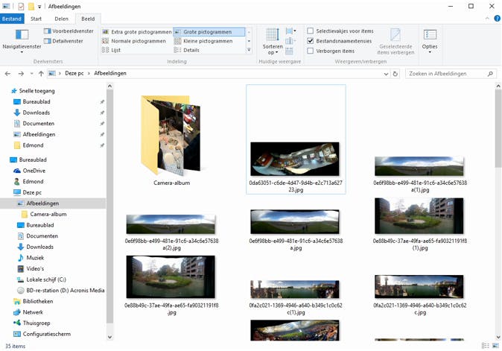This screenshot has height=351, width=502.
Task: Click the navigation pane scroll-up arrow
Action: [x=109, y=86]
